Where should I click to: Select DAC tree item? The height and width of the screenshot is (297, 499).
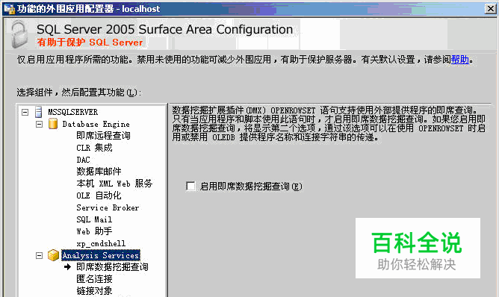(x=83, y=160)
